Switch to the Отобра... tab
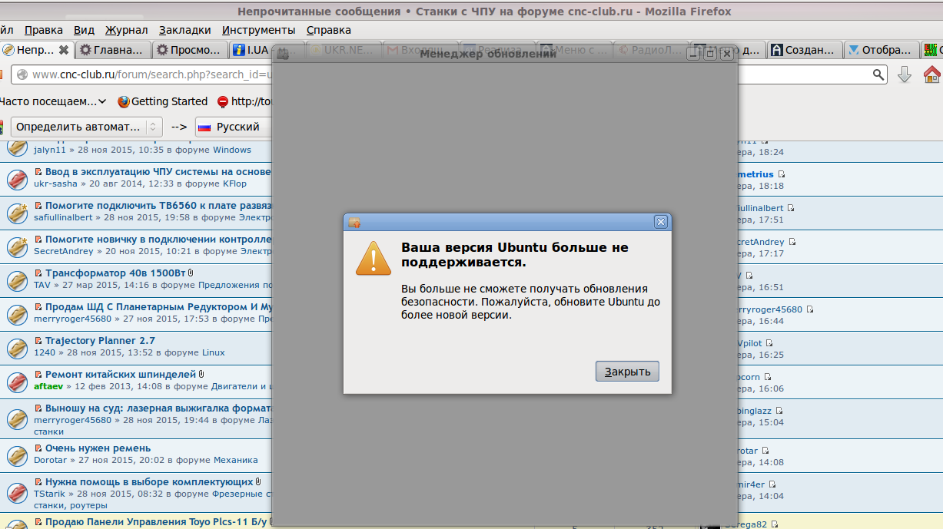 click(x=881, y=50)
